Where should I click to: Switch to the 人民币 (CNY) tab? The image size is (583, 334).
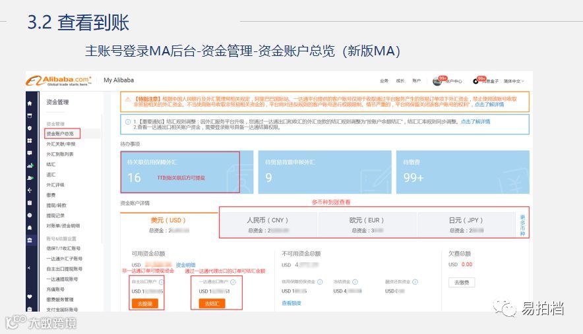tap(268, 225)
